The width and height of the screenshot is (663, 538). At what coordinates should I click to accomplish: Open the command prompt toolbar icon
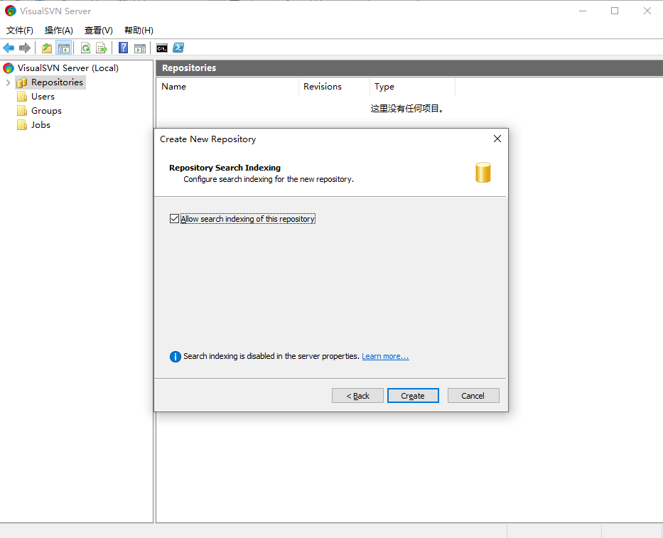(x=161, y=48)
